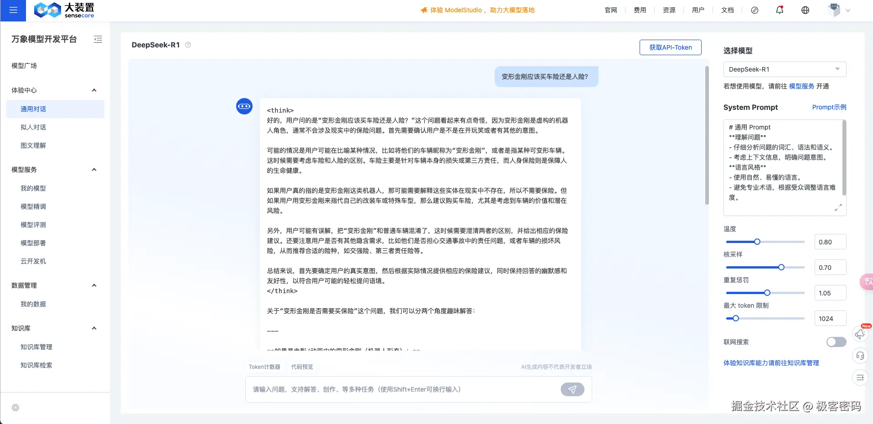Open the notifications bell

point(780,10)
